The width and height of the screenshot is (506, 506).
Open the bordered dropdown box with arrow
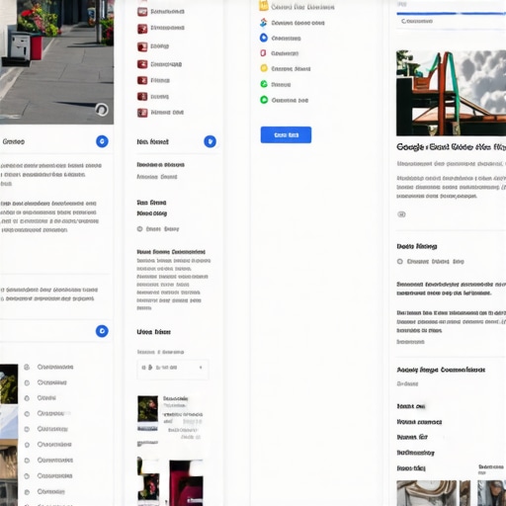click(x=173, y=369)
